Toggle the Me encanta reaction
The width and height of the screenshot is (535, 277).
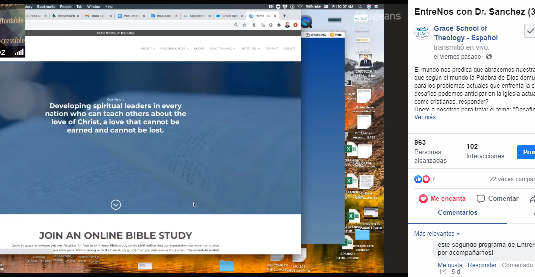pyautogui.click(x=442, y=199)
